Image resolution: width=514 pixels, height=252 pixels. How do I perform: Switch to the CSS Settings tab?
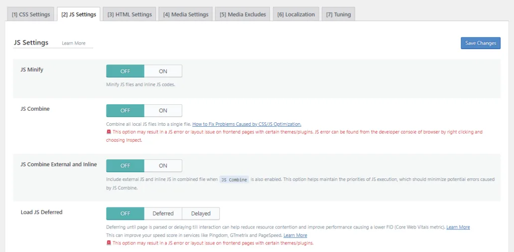tap(31, 15)
